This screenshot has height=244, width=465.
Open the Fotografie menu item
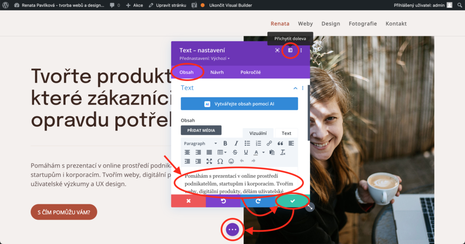[x=363, y=24]
